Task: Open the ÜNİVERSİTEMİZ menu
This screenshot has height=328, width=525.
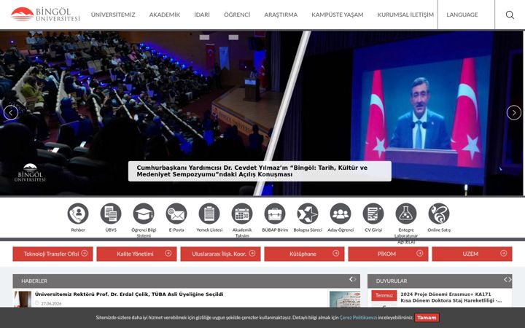Action: click(x=113, y=15)
